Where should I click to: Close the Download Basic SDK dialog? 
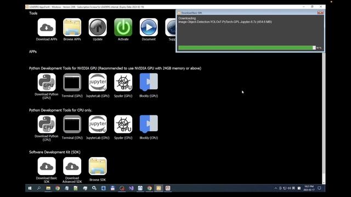[320, 13]
